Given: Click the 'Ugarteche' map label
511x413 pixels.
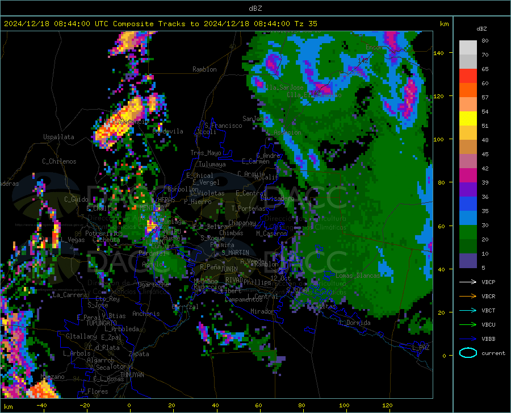Looking at the screenshot, I should coord(153,285).
